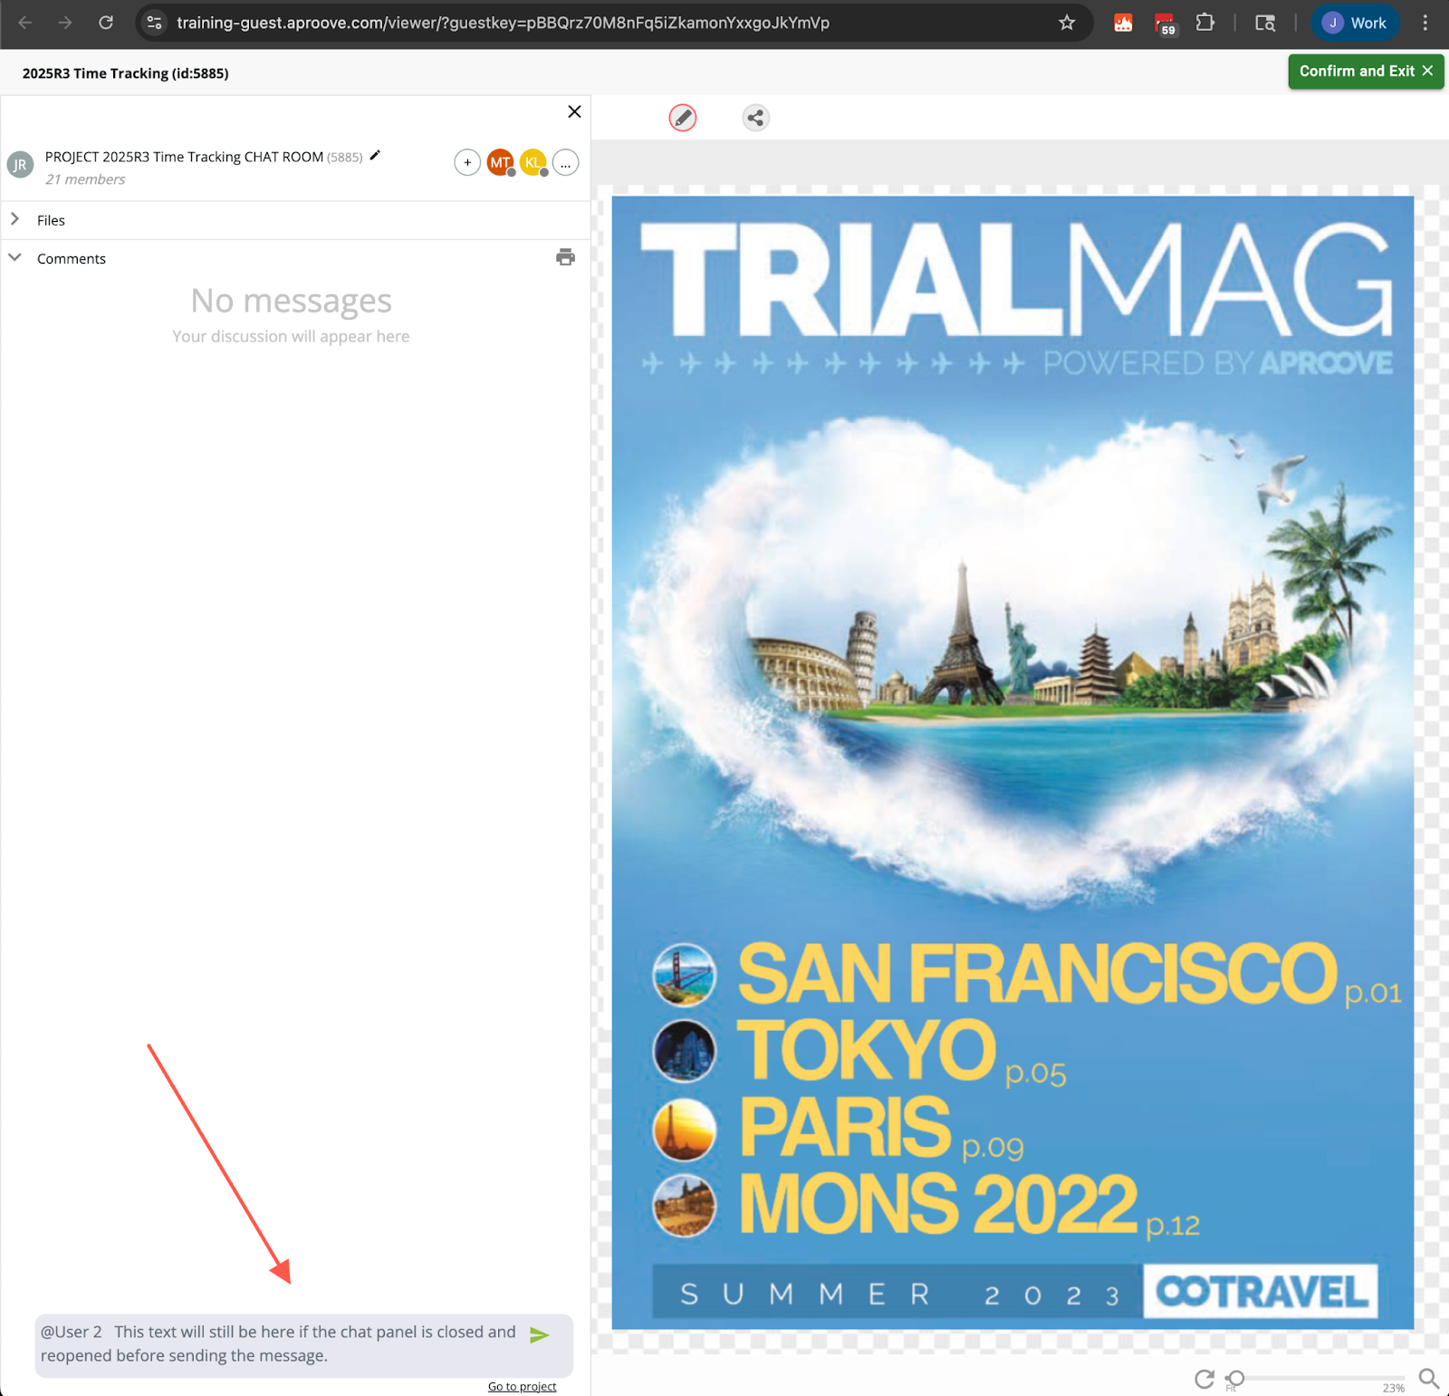Click the annotation pencil tool icon
The image size is (1449, 1396).
point(683,118)
